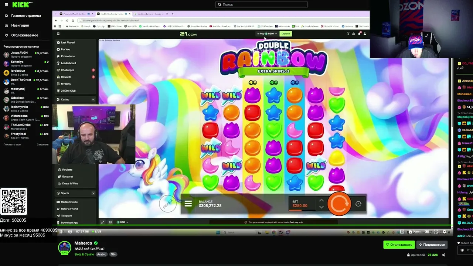Click the Kick search field Поиск
473x266 pixels.
[261, 4]
